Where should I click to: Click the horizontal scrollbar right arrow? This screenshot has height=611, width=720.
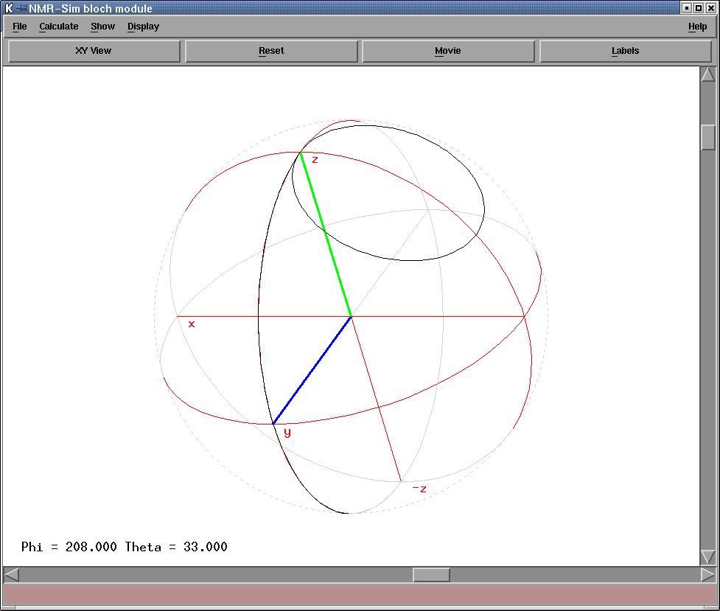[x=707, y=575]
